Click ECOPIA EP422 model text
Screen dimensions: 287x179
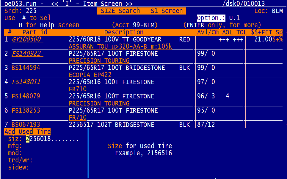(90, 75)
